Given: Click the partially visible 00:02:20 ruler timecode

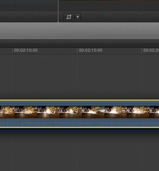Looking at the screenshot, I should tap(151, 50).
